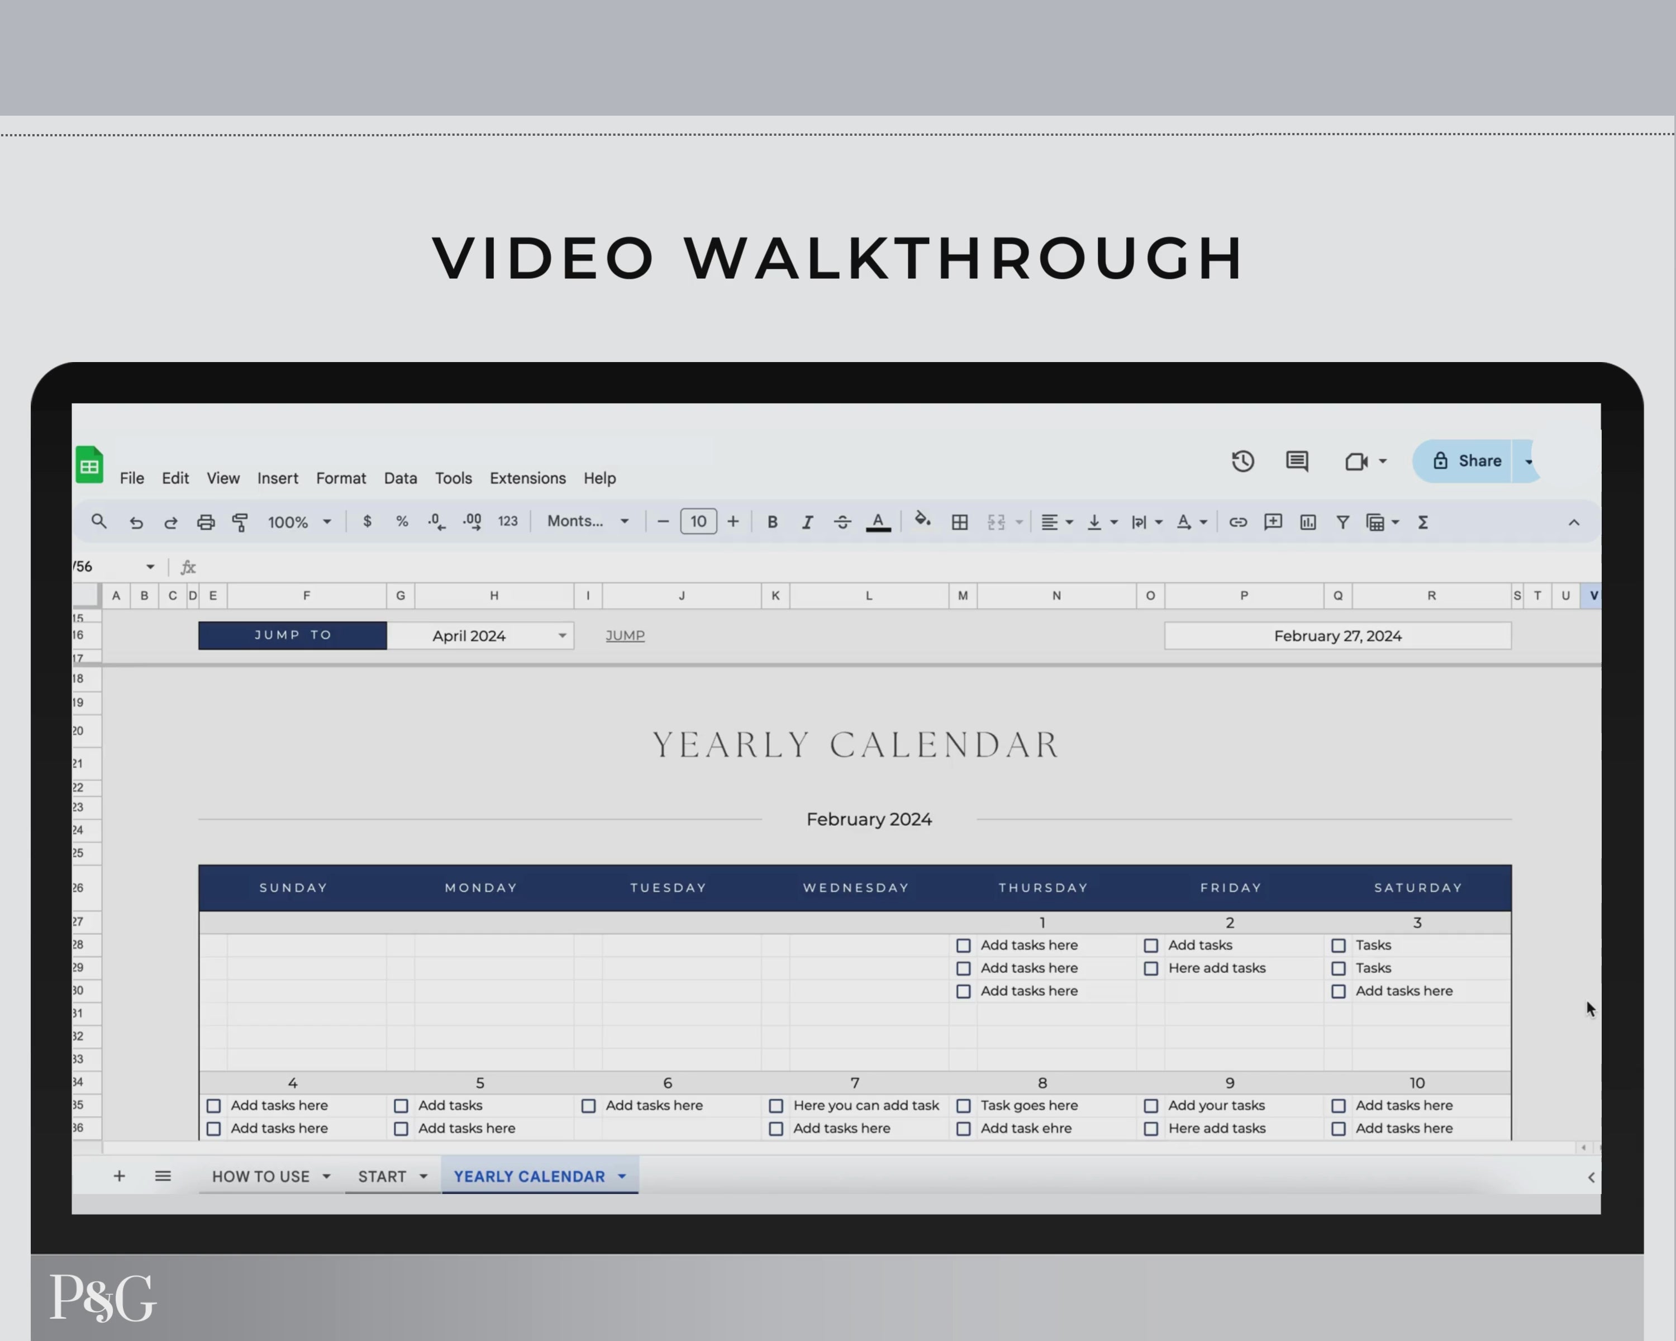Image resolution: width=1676 pixels, height=1341 pixels.
Task: Click the text color underlined A
Action: point(878,522)
